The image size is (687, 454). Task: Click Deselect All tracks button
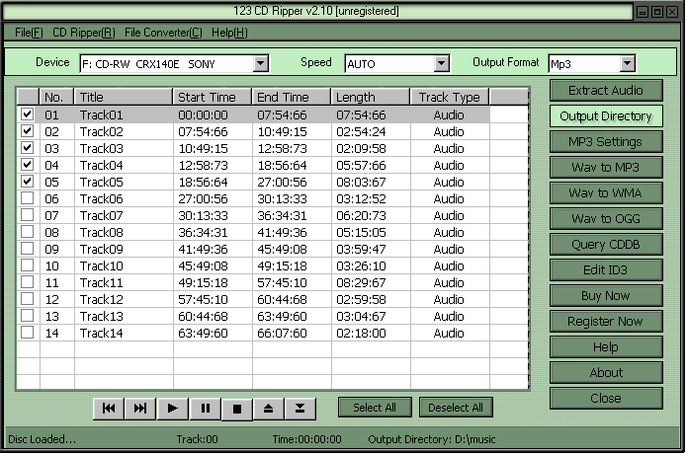click(x=456, y=408)
